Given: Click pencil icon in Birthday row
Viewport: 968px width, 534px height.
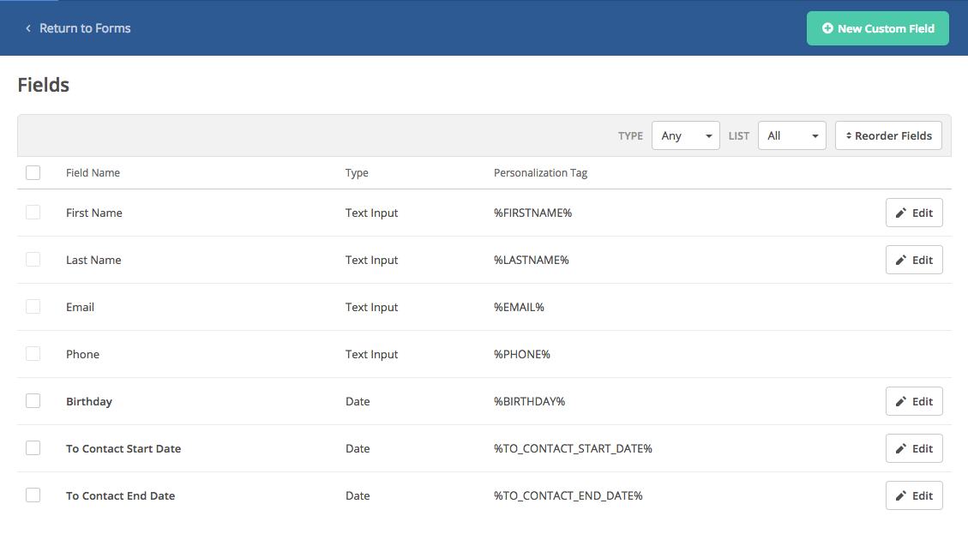Looking at the screenshot, I should point(901,402).
